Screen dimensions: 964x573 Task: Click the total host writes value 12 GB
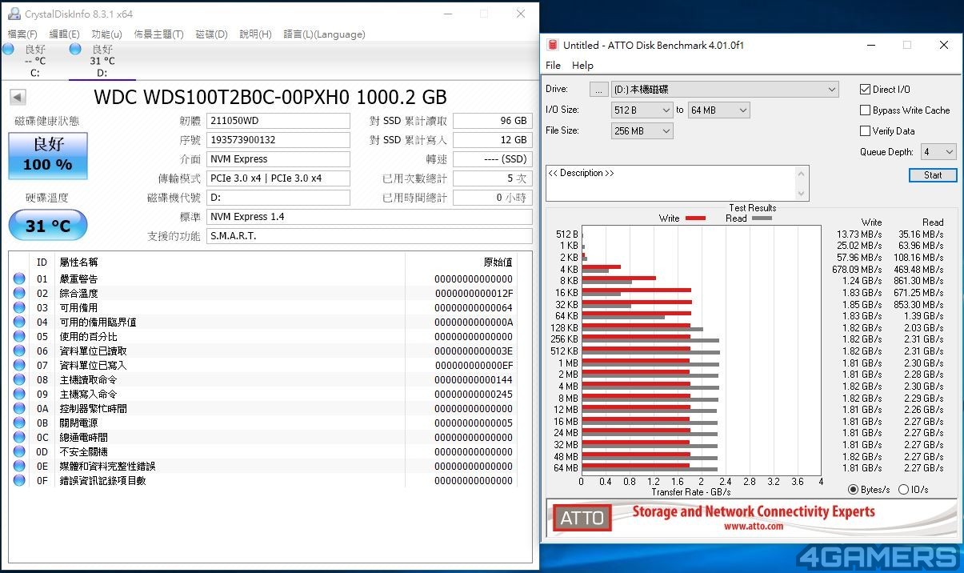pos(493,140)
